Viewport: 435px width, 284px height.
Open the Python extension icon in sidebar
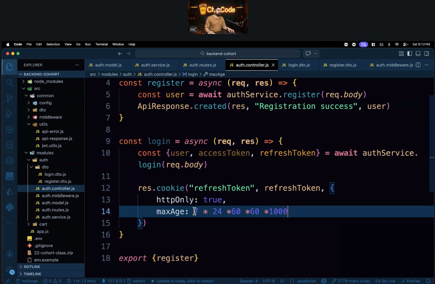[9, 207]
